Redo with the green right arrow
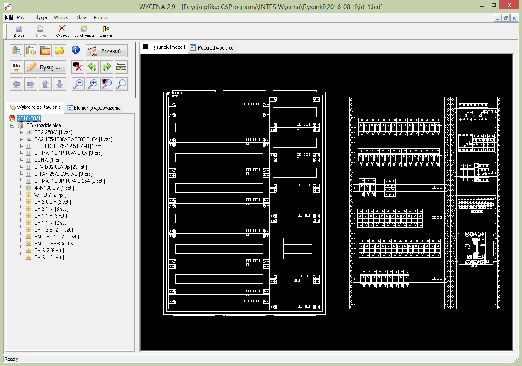 [106, 67]
